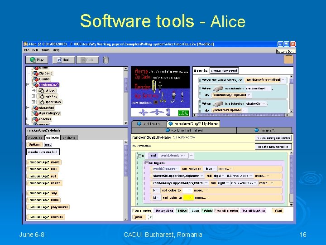The height and width of the screenshot is (245, 326).
Task: Switch to the properties tab
Action: pyautogui.click(x=35, y=138)
